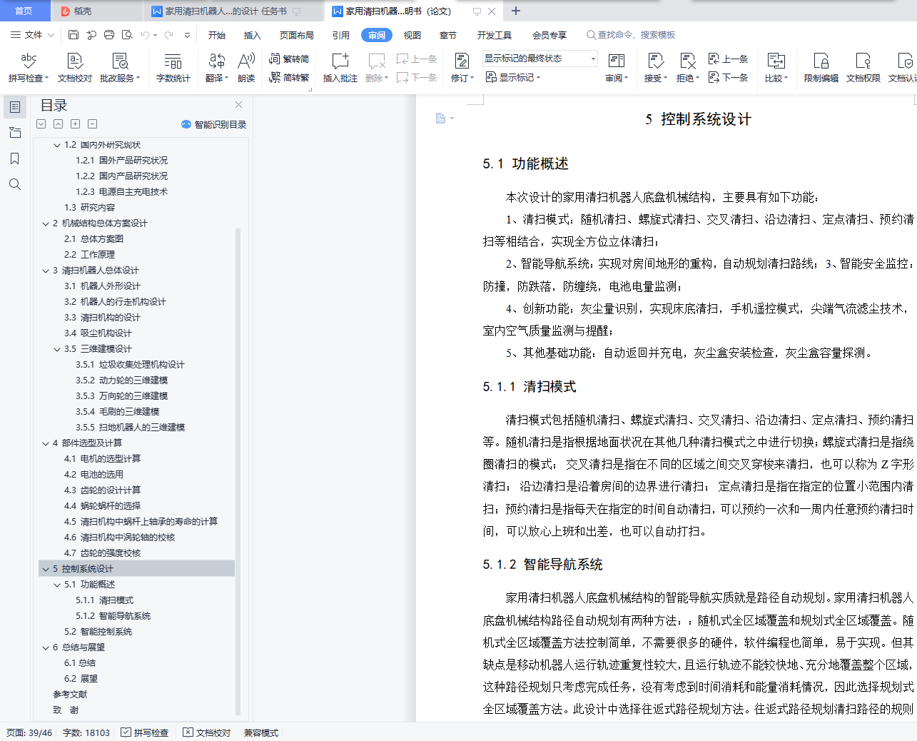This screenshot has width=917, height=741.
Task: Toggle 文档校对 in the status bar
Action: pos(207,732)
